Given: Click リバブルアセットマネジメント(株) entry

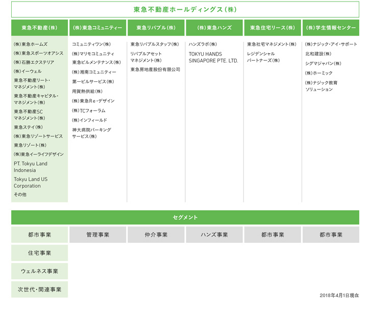Looking at the screenshot, I should pos(146,57).
